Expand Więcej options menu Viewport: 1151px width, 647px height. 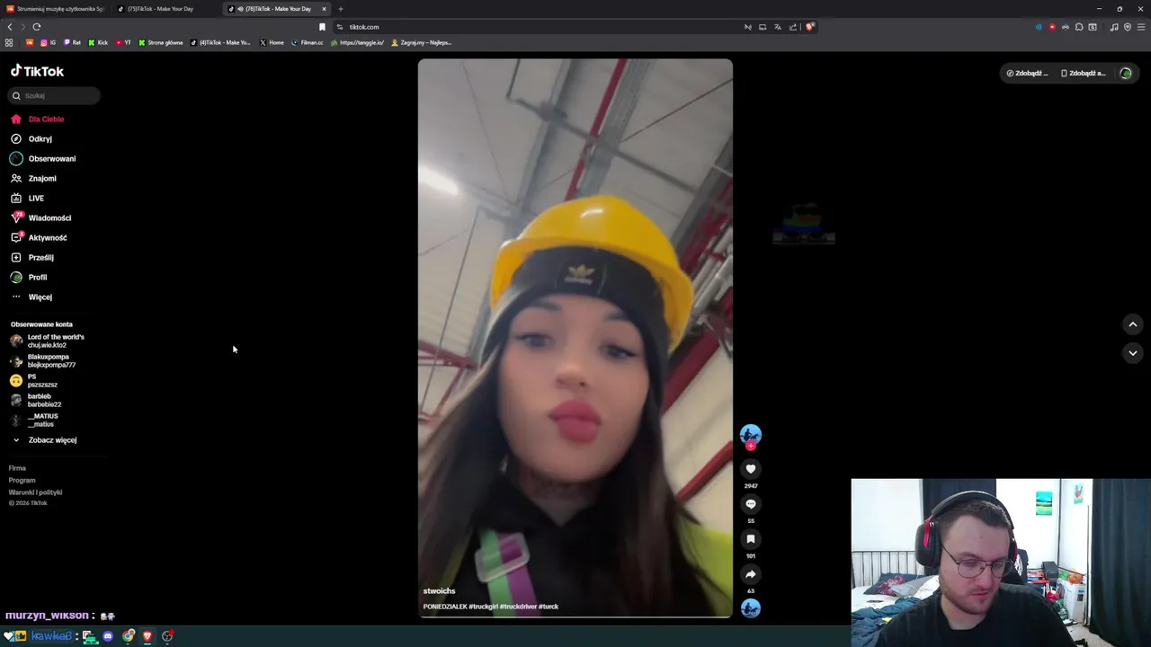point(31,297)
